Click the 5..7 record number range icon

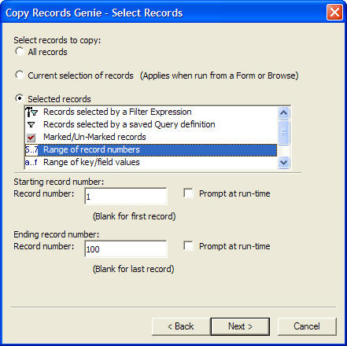[x=31, y=150]
